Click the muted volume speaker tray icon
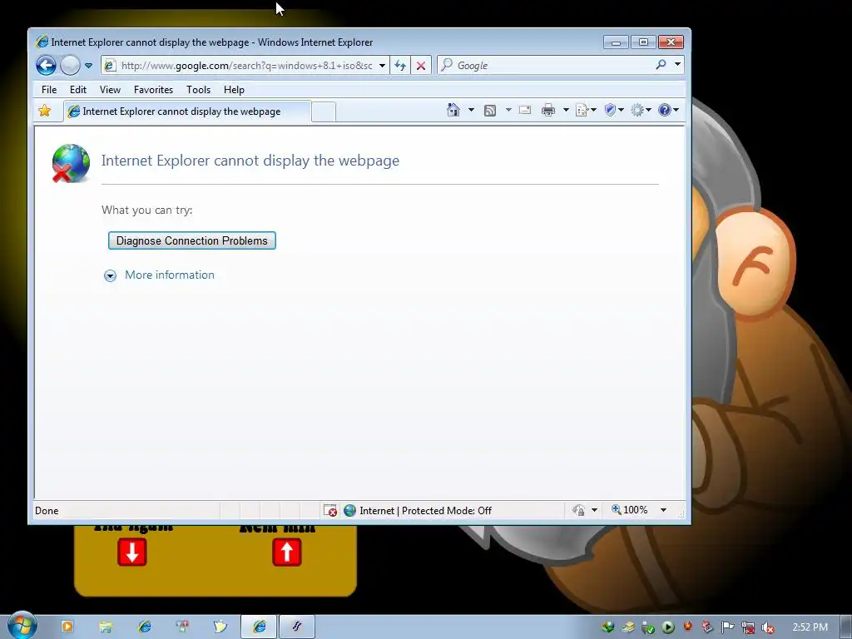Viewport: 852px width, 639px height. [x=768, y=627]
